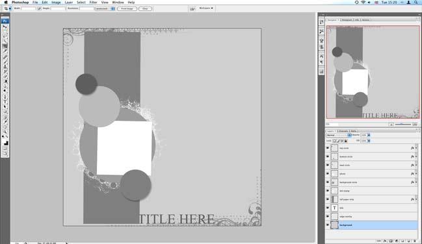Select the Brush tool
This screenshot has width=422, height=244.
tap(5, 62)
